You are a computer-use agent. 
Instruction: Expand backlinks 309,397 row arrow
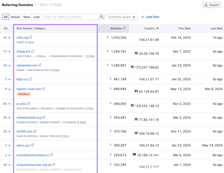coord(111,145)
